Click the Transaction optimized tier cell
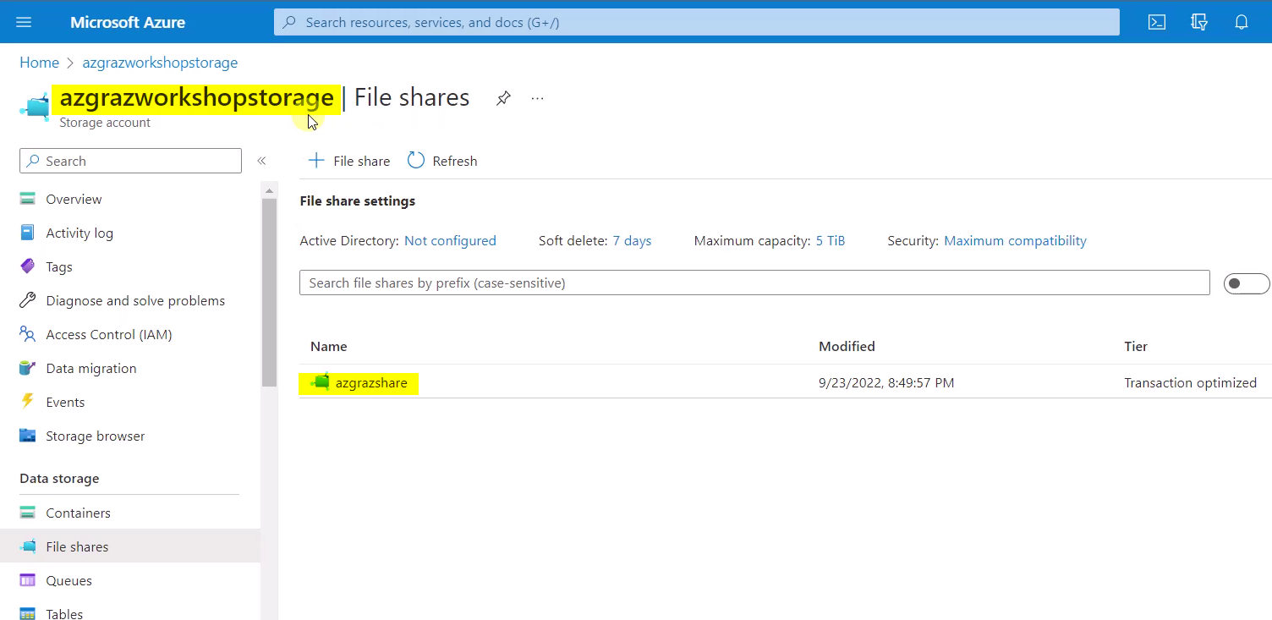This screenshot has height=620, width=1272. [1190, 382]
